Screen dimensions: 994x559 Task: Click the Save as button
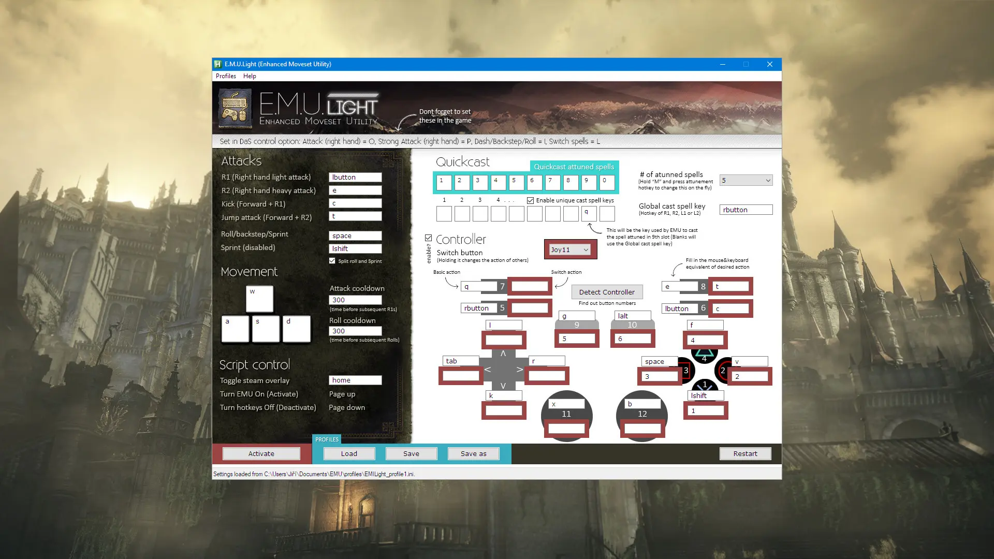click(473, 453)
